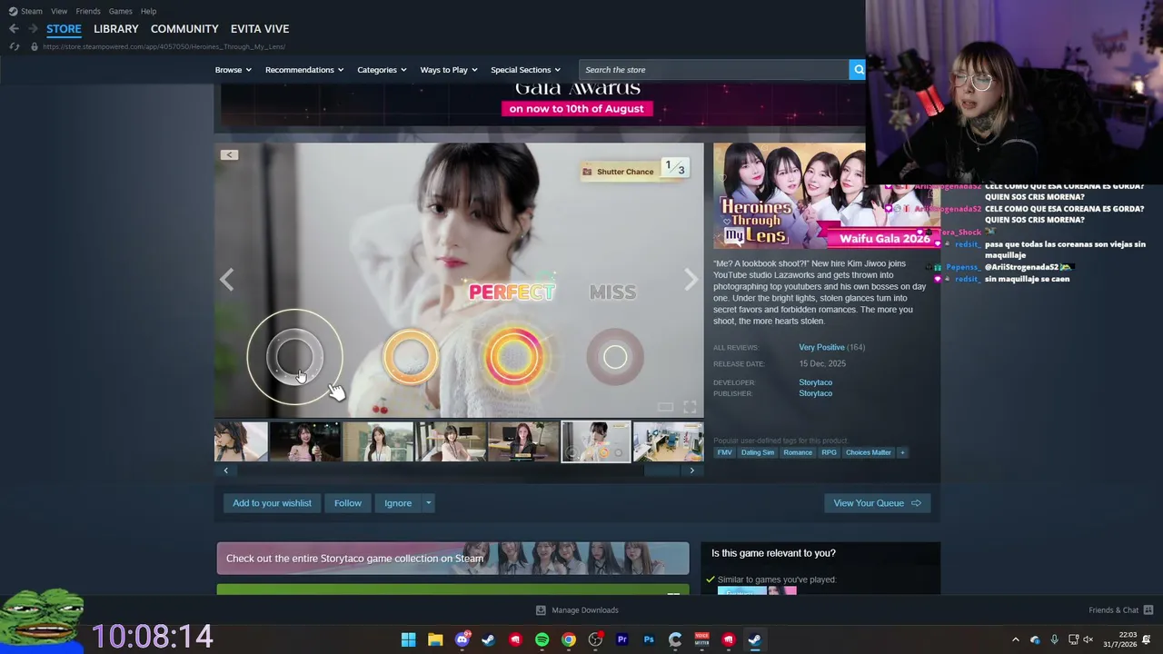Open the EVITA VIVE profile tab
Screen dimensions: 1163x654
pos(260,29)
